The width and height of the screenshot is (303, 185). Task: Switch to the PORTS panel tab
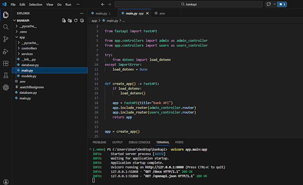(x=179, y=142)
